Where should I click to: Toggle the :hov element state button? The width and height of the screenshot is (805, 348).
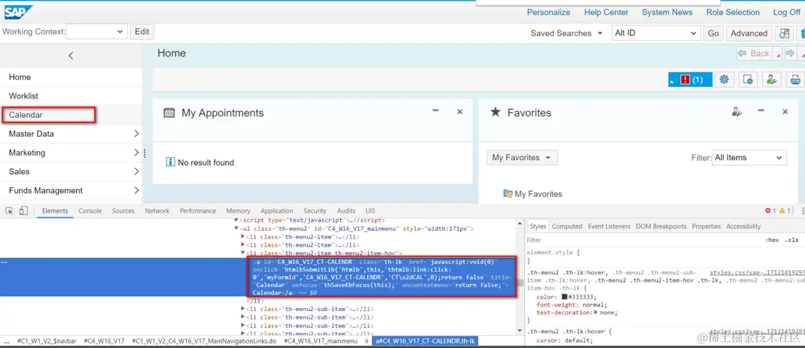point(772,240)
